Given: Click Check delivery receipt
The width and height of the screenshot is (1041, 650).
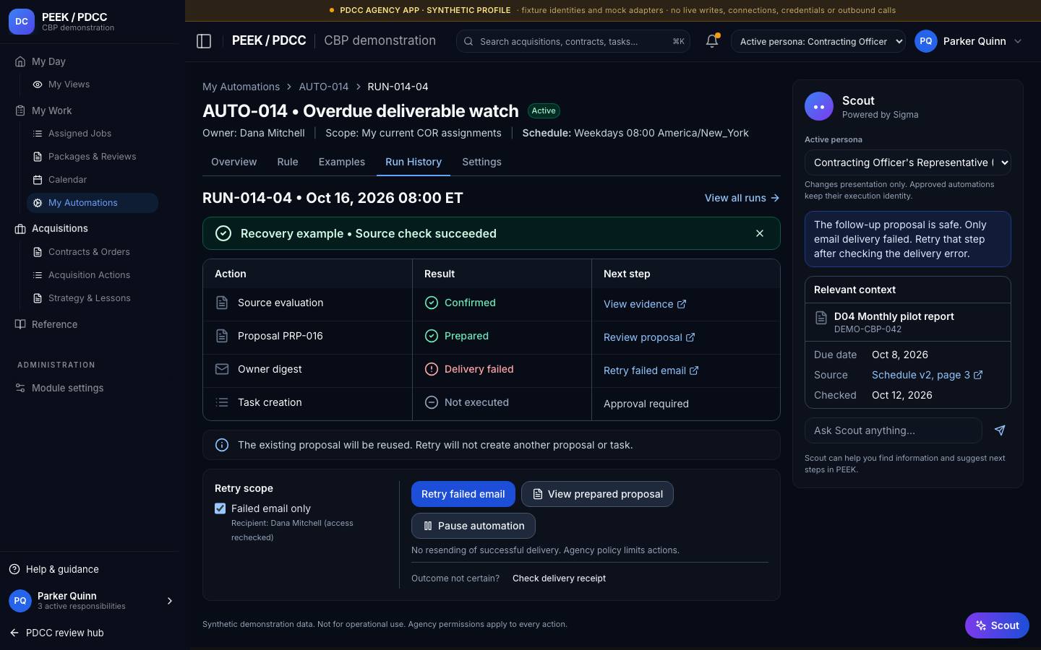Looking at the screenshot, I should pyautogui.click(x=559, y=578).
